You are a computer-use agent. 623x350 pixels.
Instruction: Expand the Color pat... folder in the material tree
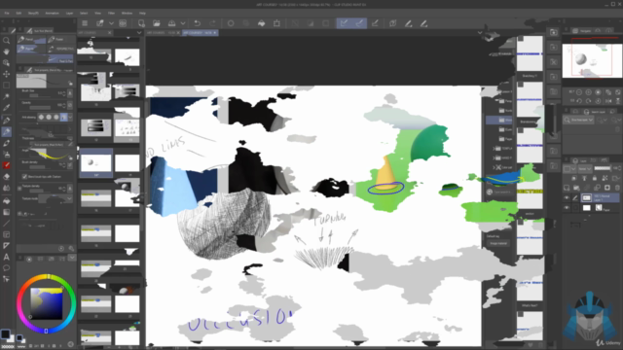[x=494, y=167]
